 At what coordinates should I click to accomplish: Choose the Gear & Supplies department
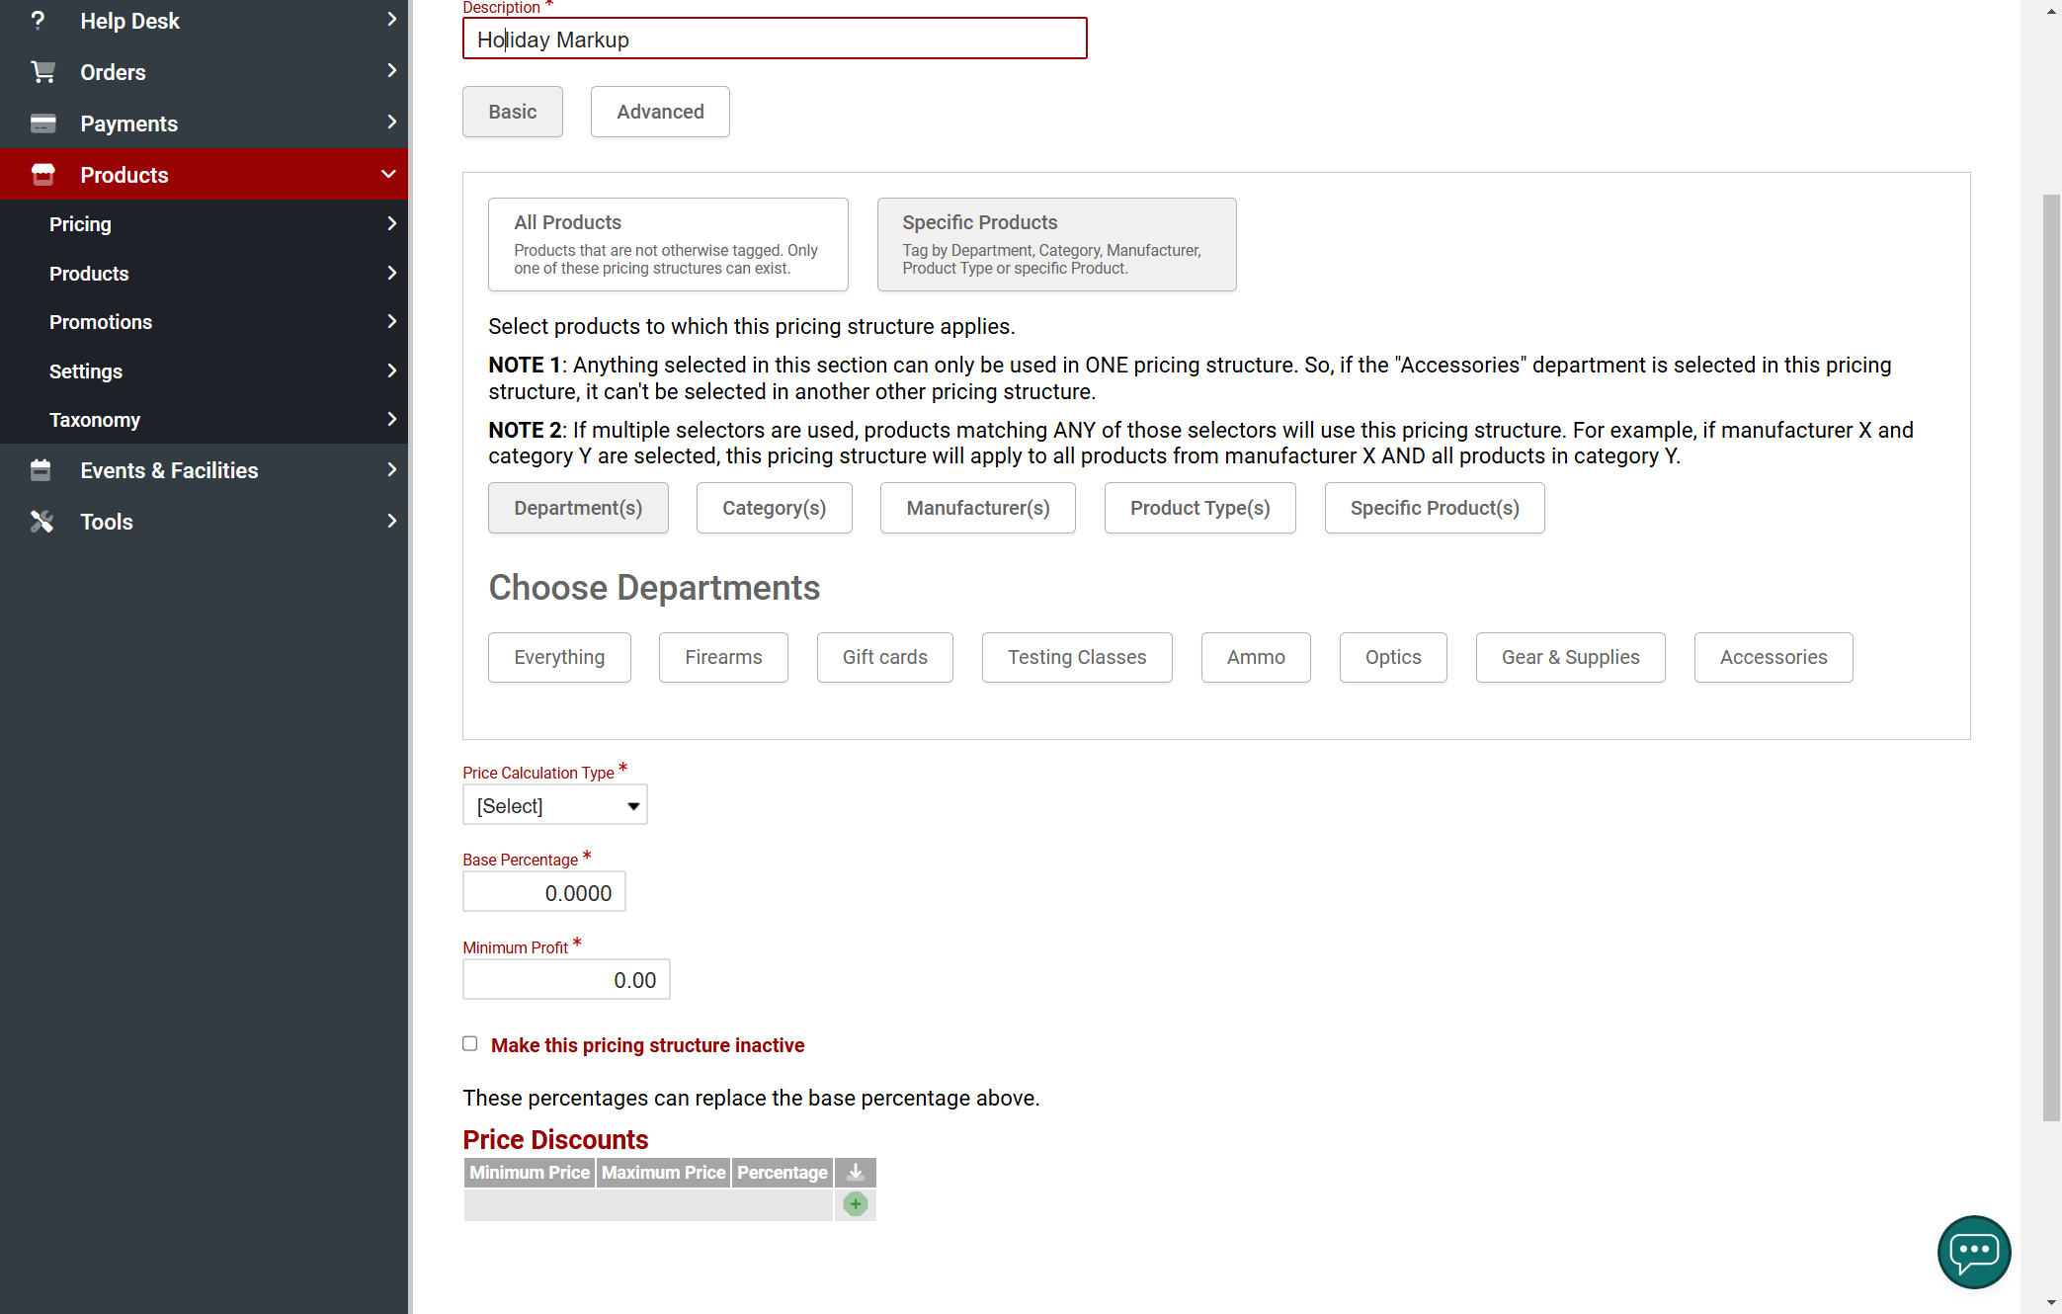click(1571, 657)
